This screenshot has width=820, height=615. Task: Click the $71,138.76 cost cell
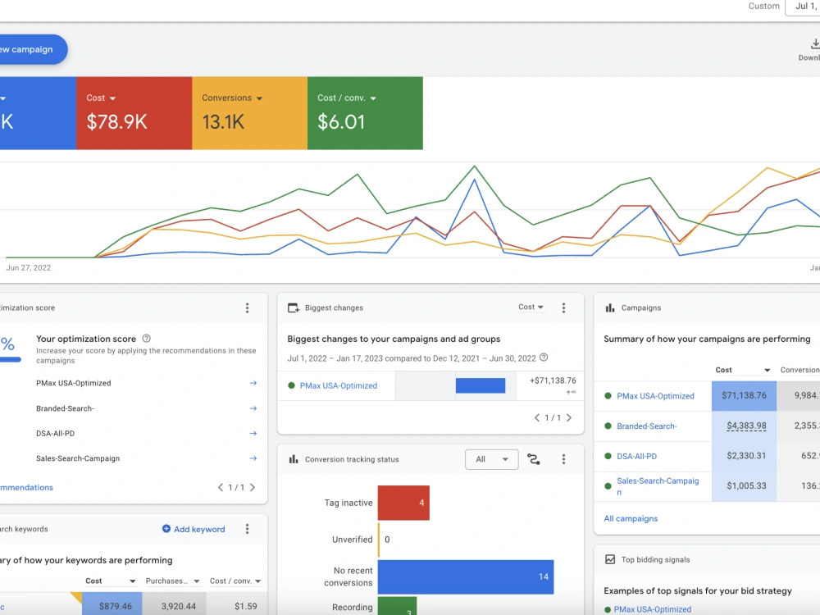pyautogui.click(x=744, y=396)
